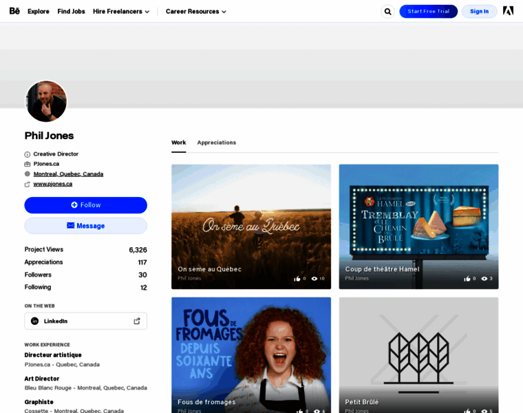Click the LinkedIn logo icon
523x413 pixels.
(x=35, y=321)
